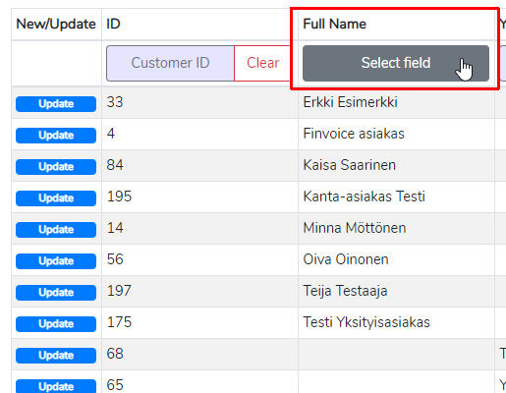Click the Kanta-asiakas Testi name cell

(x=364, y=196)
